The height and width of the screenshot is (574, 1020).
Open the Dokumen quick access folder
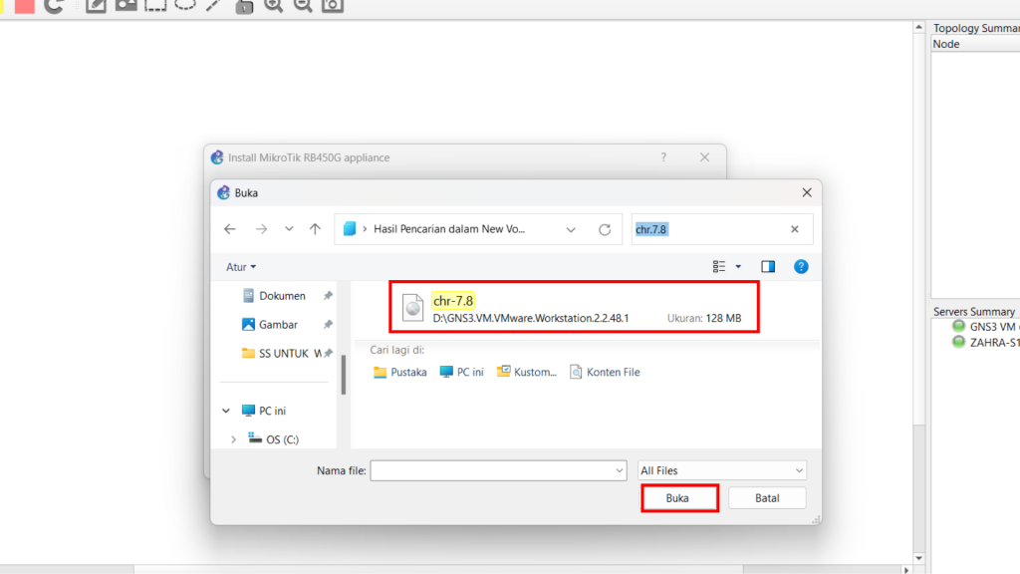pyautogui.click(x=282, y=296)
